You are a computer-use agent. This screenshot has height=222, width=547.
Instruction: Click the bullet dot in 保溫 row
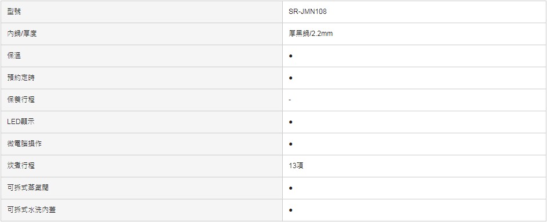coord(290,56)
